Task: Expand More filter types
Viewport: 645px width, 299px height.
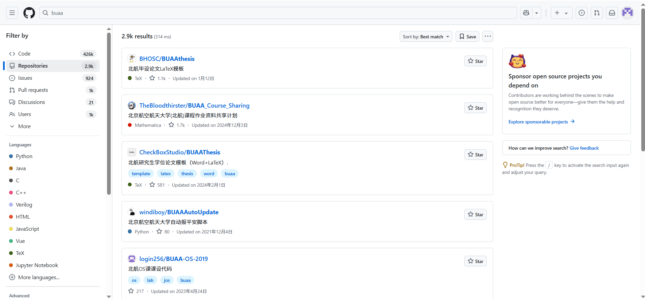Action: (x=53, y=126)
